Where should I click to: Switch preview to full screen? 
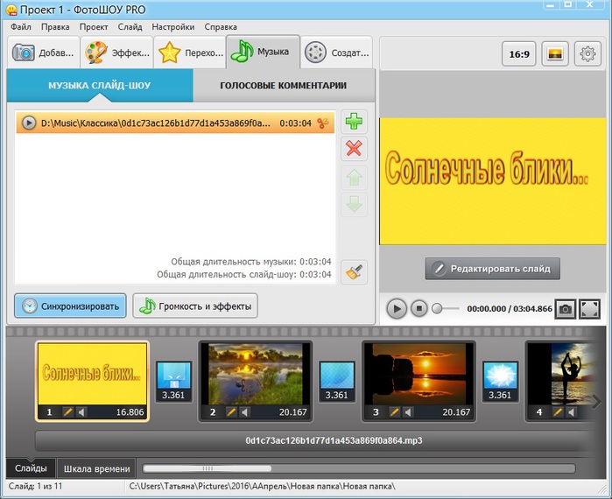coord(589,309)
